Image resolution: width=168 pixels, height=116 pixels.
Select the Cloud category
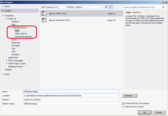tap(14, 39)
